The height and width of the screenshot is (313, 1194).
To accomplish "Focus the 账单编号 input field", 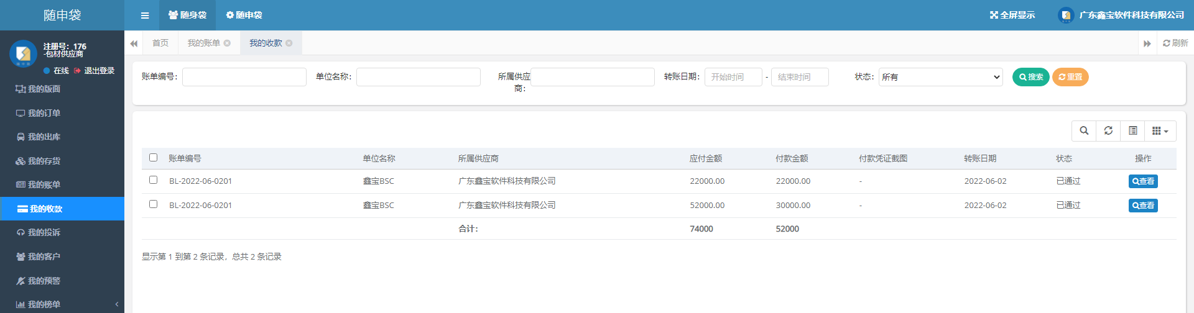I will point(244,77).
